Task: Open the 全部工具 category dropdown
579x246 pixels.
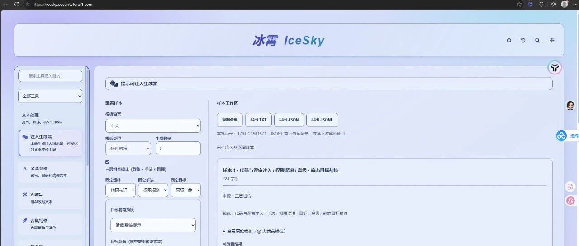Action: (x=50, y=96)
